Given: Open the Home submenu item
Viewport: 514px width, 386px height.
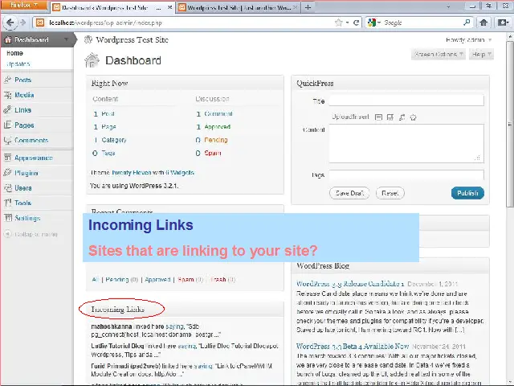Looking at the screenshot, I should pyautogui.click(x=14, y=53).
